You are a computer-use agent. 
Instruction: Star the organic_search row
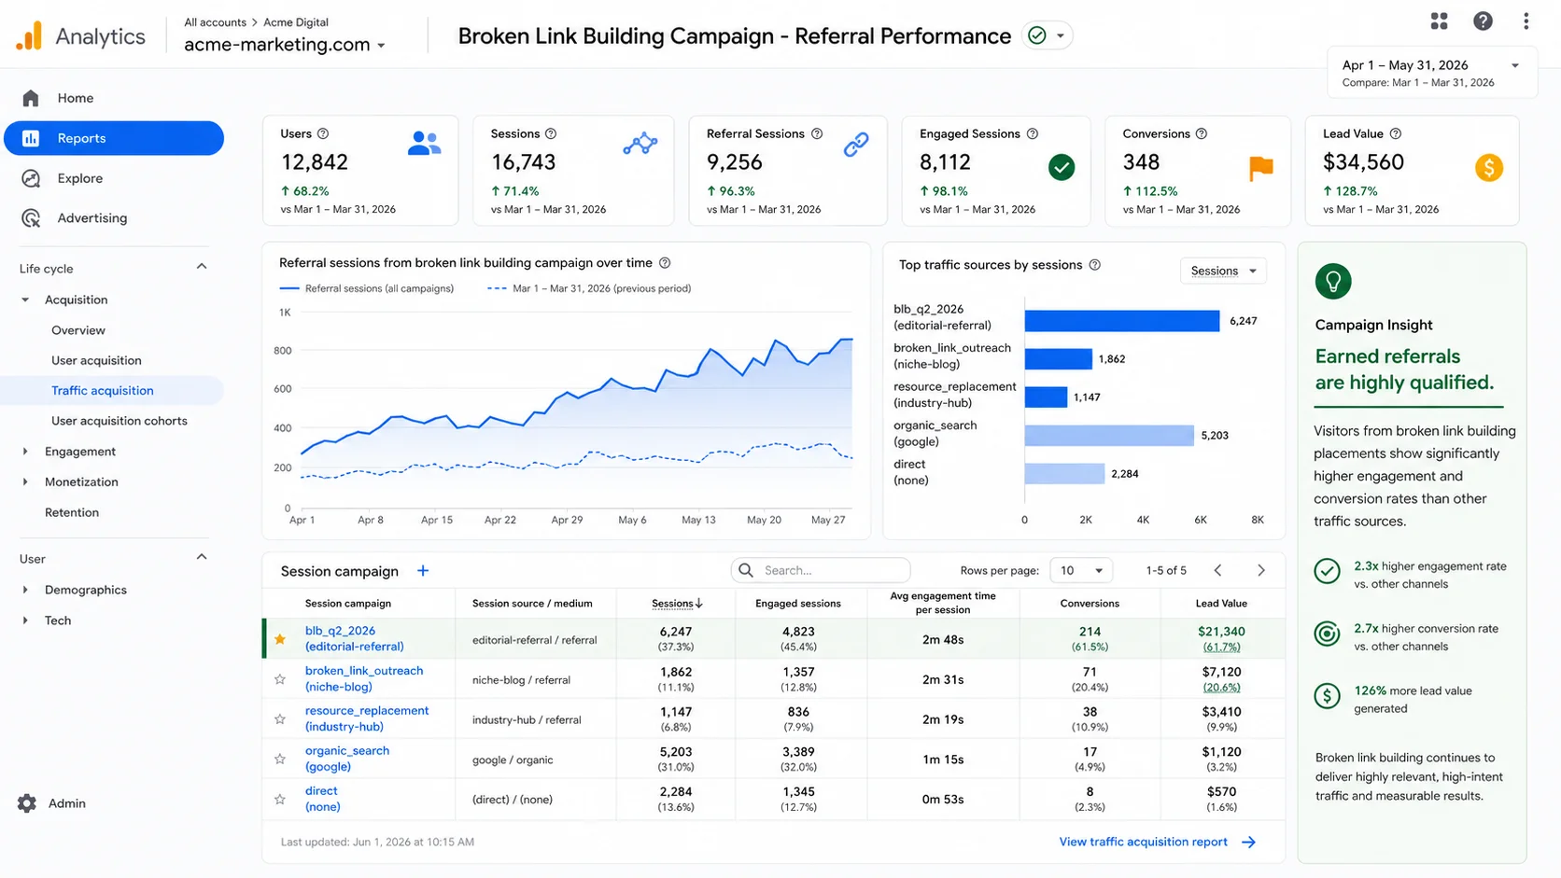280,760
